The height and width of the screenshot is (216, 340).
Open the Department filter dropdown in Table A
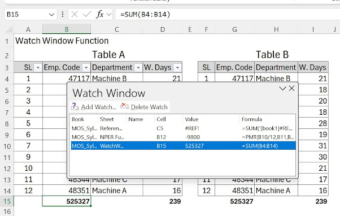pyautogui.click(x=138, y=68)
